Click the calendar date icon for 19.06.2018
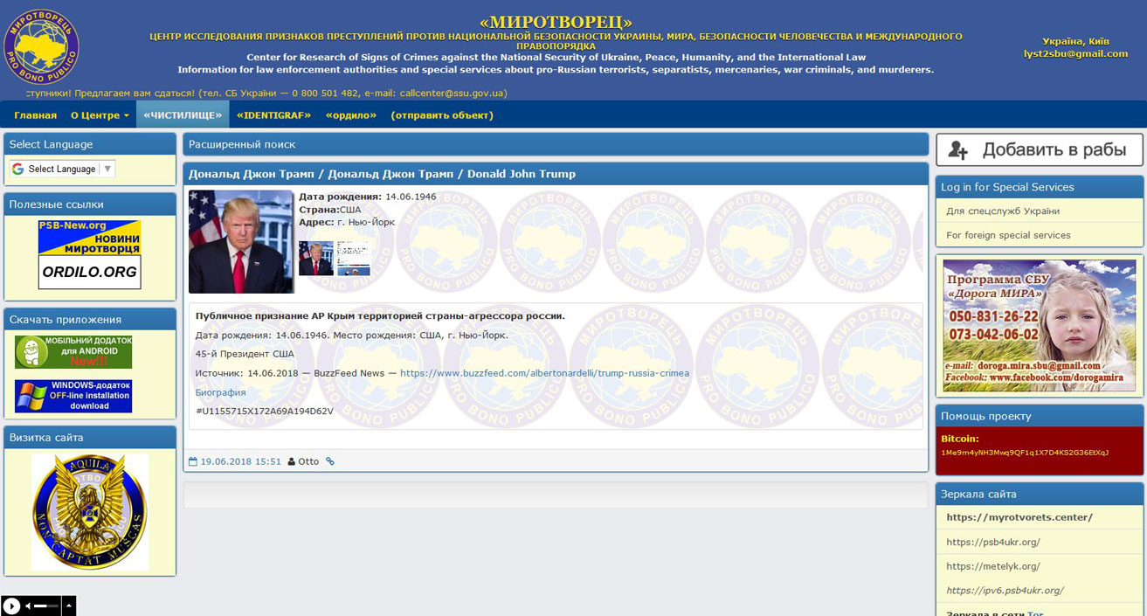The image size is (1147, 616). point(193,461)
